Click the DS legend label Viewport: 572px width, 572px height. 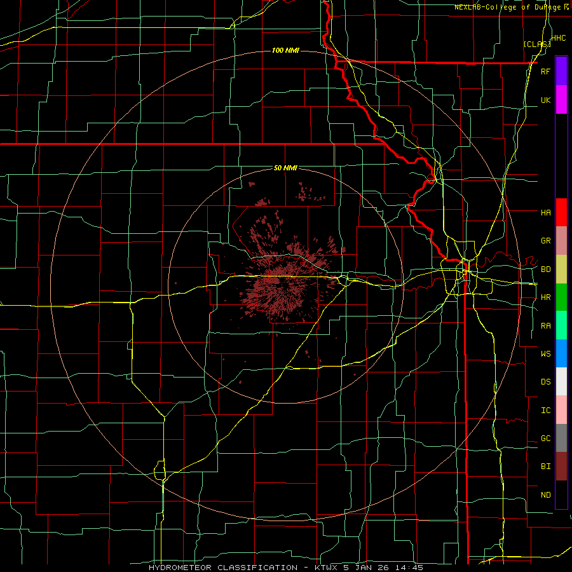[545, 382]
